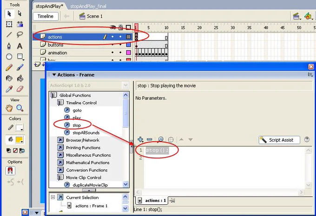316x216 pixels.
Task: Toggle lock dot of animation layer
Action: pos(120,52)
